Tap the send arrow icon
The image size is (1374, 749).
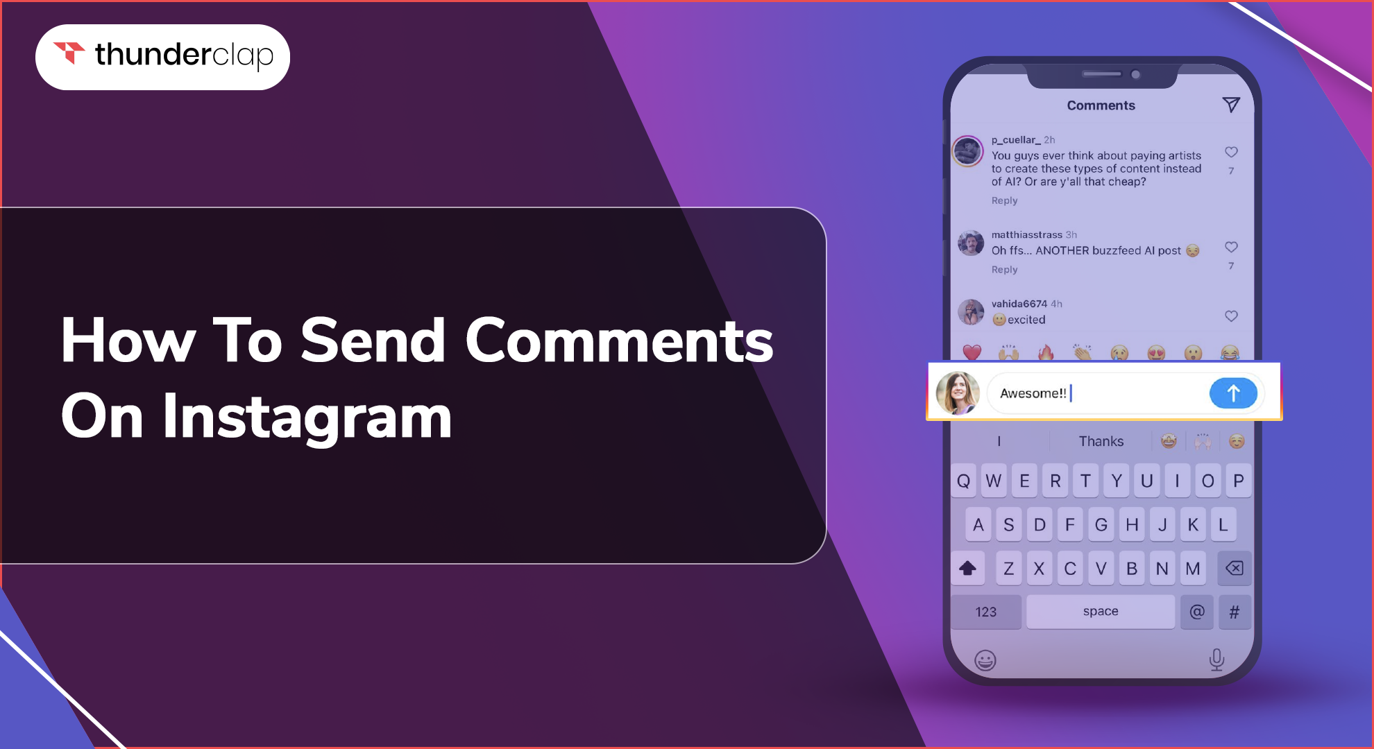pyautogui.click(x=1234, y=392)
